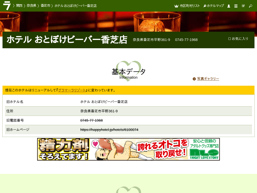This screenshot has height=193, width=257.
Task: Open the 香芝市 breadcrumb link
Action: (x=45, y=6)
